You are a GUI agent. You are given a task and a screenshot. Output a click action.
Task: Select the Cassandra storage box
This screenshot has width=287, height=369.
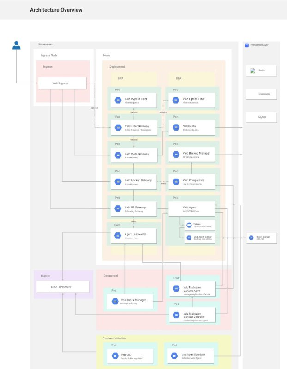[261, 94]
